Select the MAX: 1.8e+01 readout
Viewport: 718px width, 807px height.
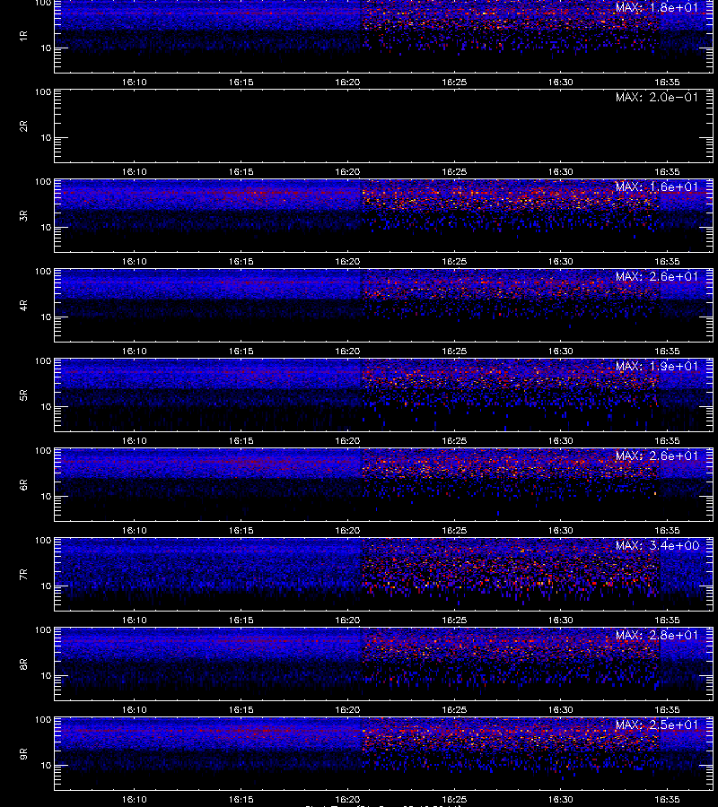click(x=657, y=8)
